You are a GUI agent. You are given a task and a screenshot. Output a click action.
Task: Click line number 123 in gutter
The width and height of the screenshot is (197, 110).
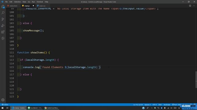12,97
